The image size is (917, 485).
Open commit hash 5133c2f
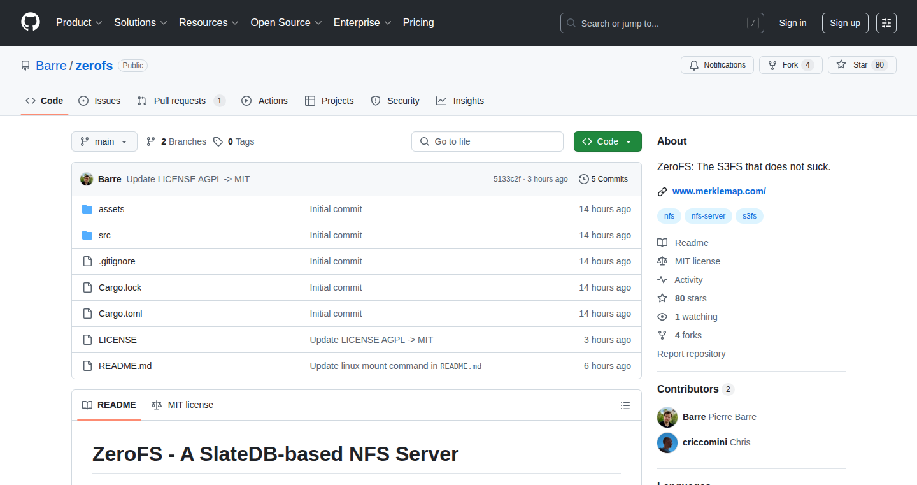(x=507, y=179)
